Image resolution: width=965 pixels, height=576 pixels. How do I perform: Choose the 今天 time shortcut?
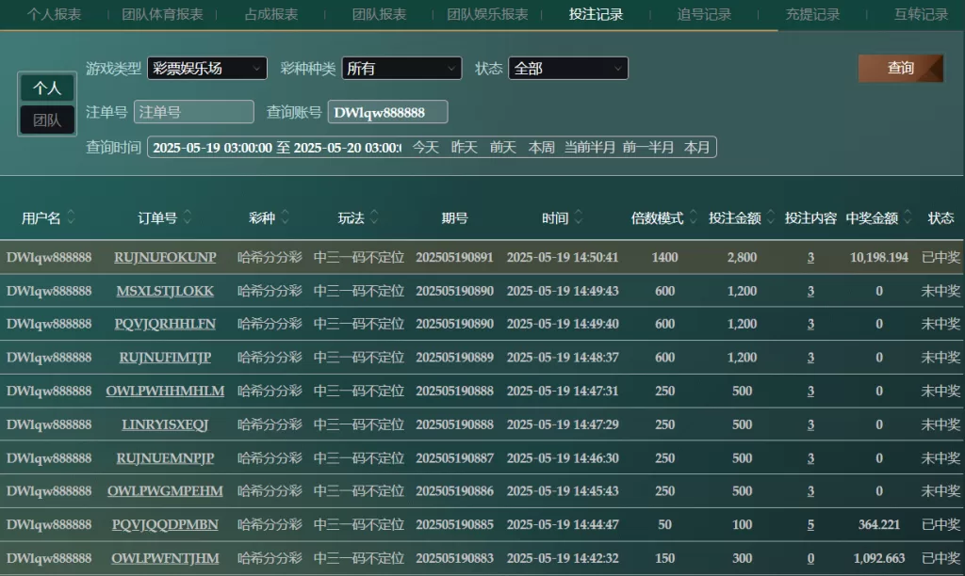pos(425,148)
